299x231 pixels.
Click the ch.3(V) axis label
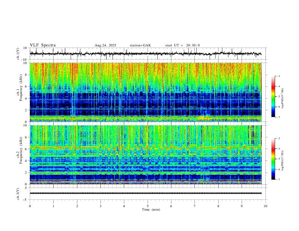tap(18, 194)
